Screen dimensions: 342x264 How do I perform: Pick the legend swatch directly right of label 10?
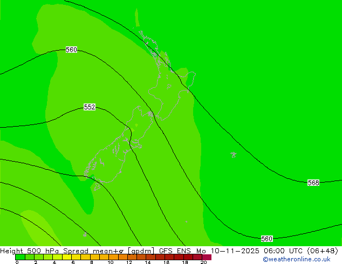pos(113,257)
